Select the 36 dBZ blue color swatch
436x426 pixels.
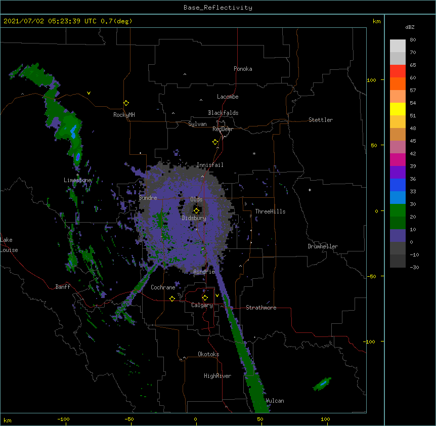coord(398,185)
